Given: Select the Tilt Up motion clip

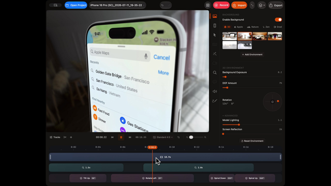Looking at the screenshot, I should coord(88,178).
